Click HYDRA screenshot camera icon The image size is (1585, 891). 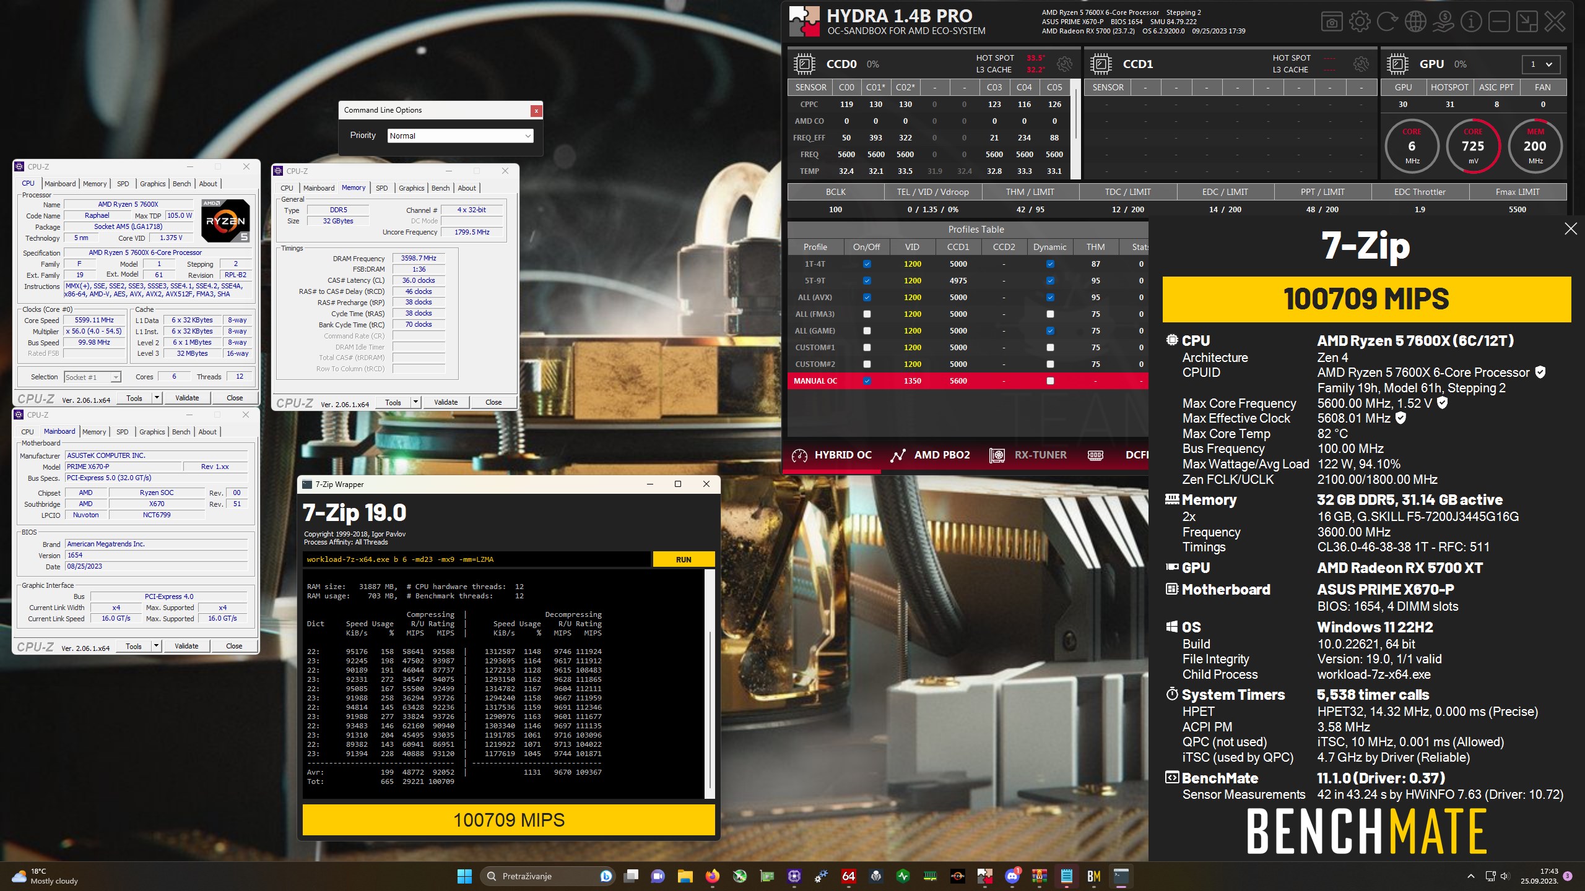tap(1332, 22)
